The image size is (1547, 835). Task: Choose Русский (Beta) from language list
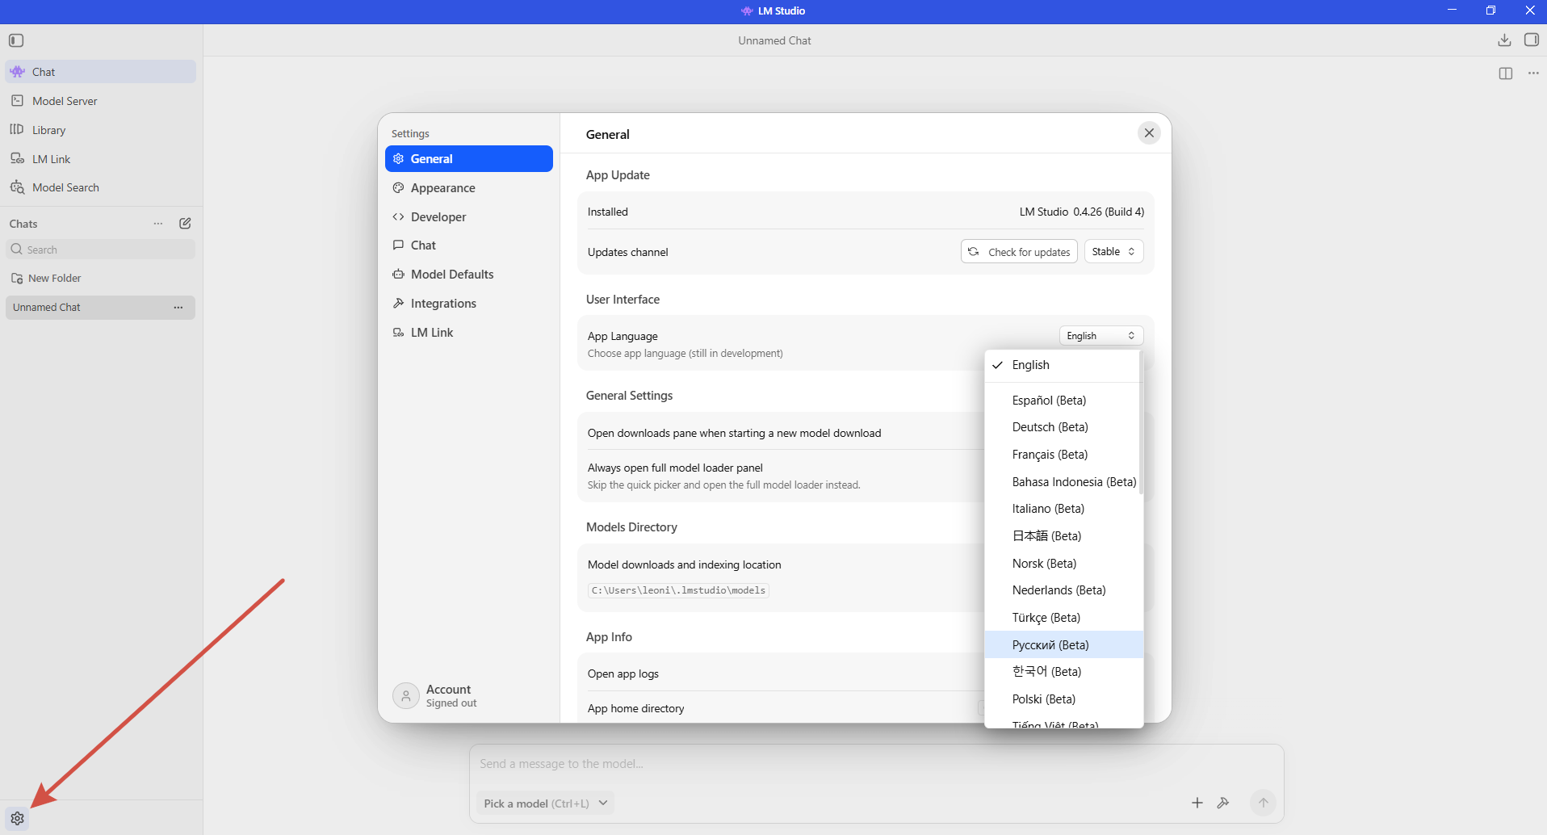[x=1064, y=645]
